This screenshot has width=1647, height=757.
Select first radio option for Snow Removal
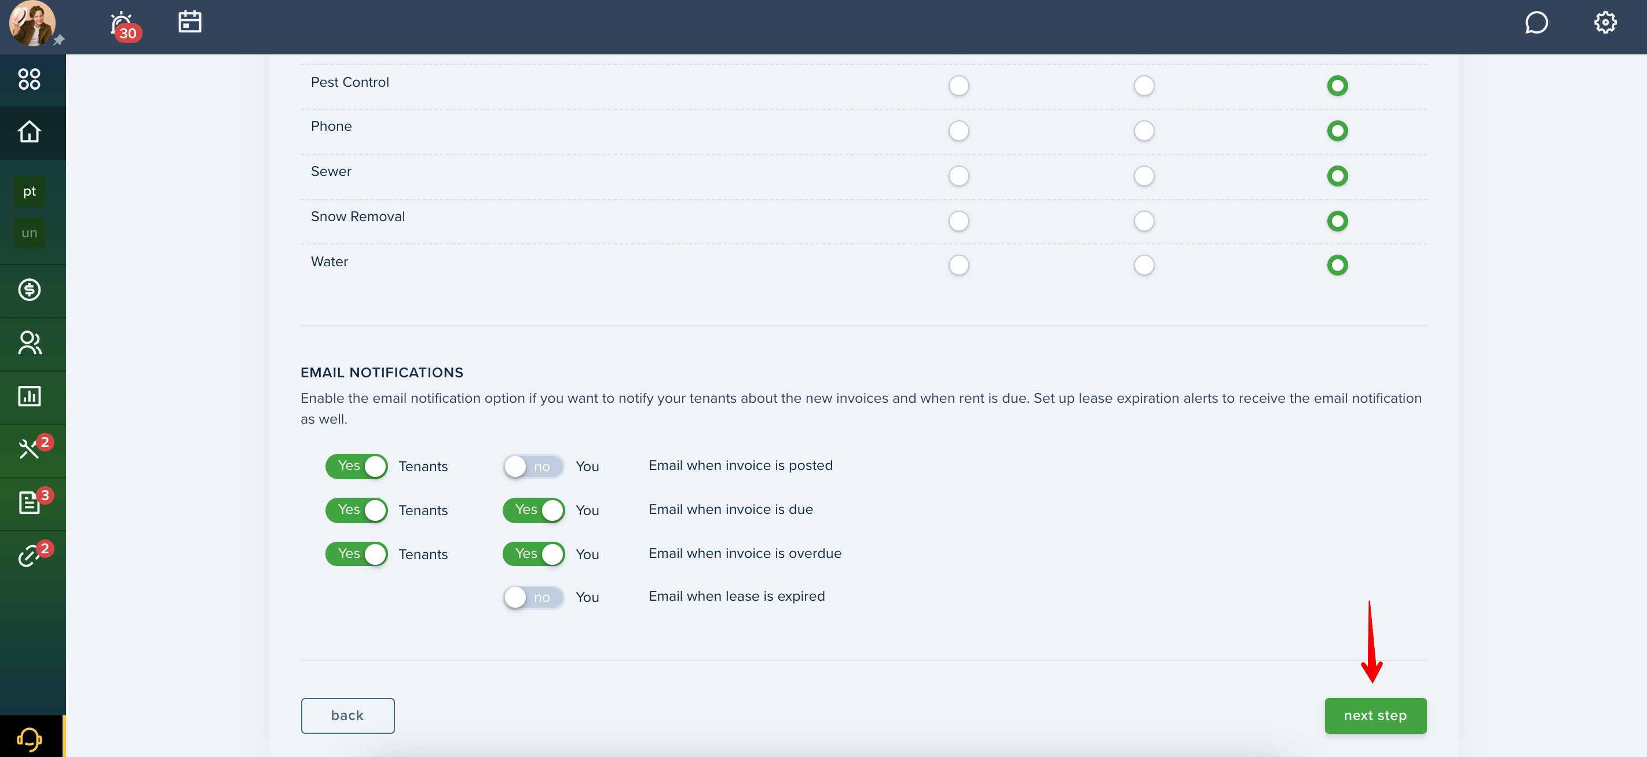958,221
